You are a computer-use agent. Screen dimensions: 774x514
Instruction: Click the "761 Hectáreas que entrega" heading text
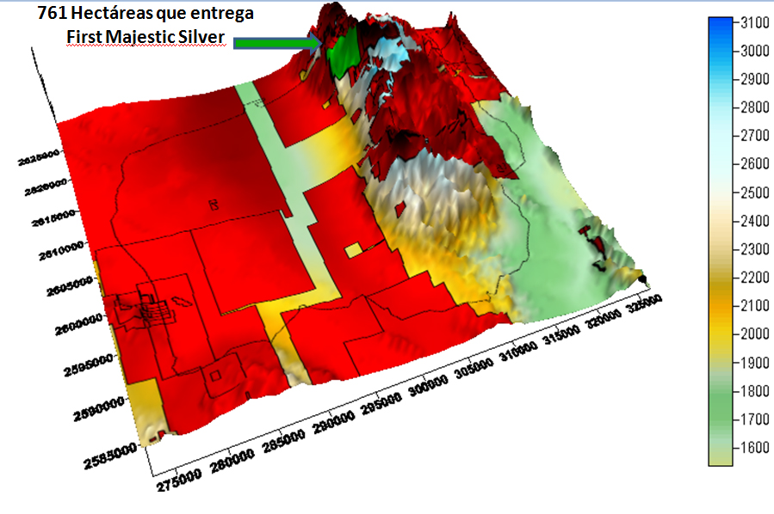pos(145,15)
